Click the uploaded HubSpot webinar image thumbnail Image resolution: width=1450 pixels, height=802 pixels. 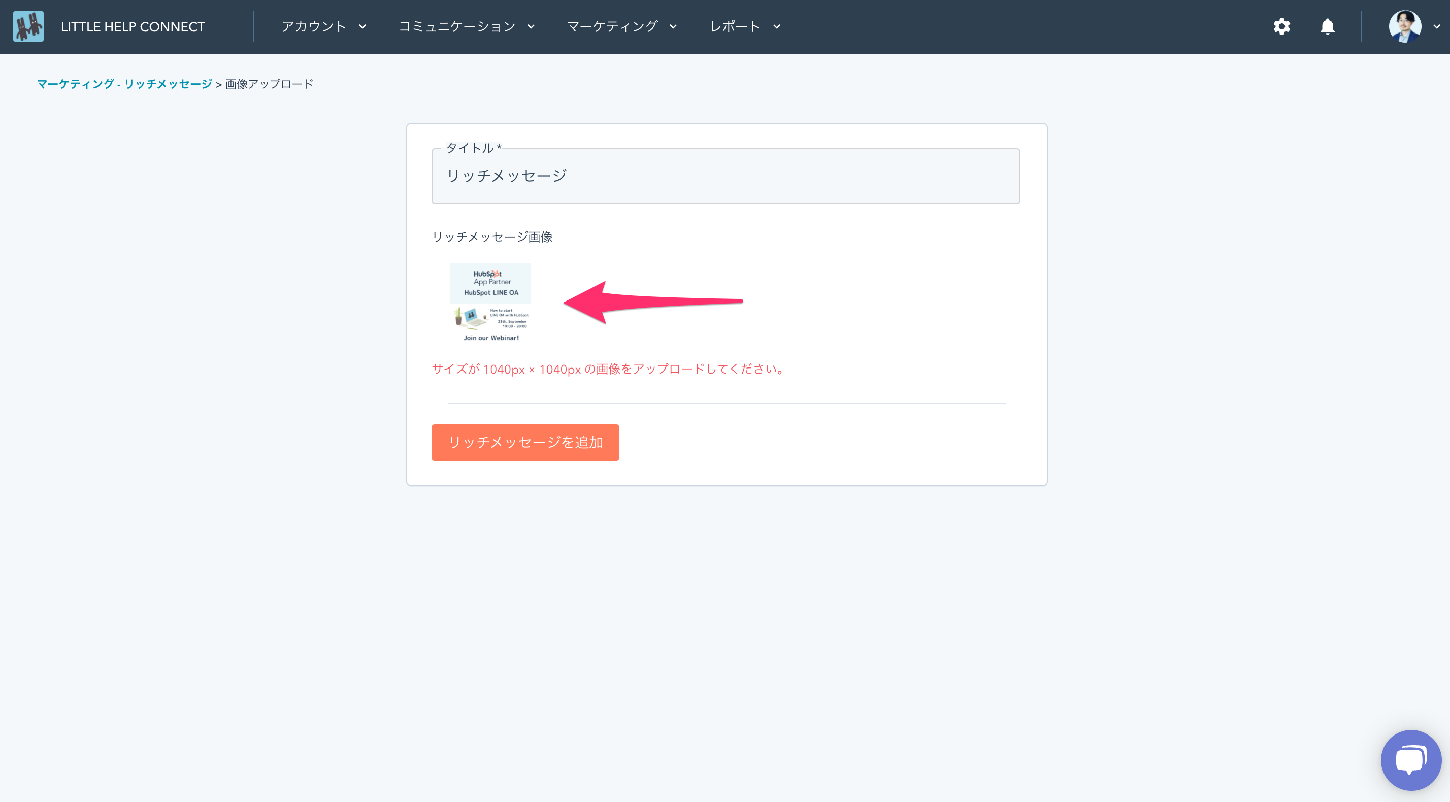[490, 302]
